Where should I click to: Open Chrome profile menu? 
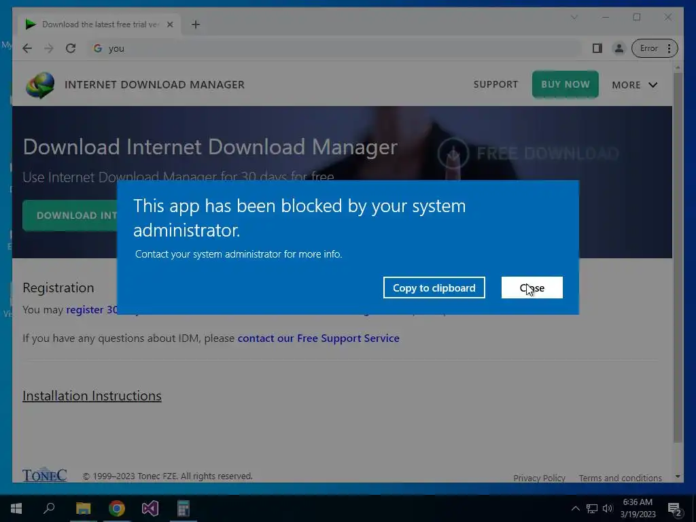pos(619,48)
